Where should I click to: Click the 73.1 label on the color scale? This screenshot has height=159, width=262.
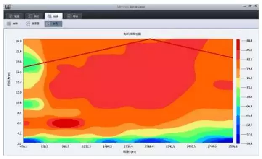click(249, 87)
